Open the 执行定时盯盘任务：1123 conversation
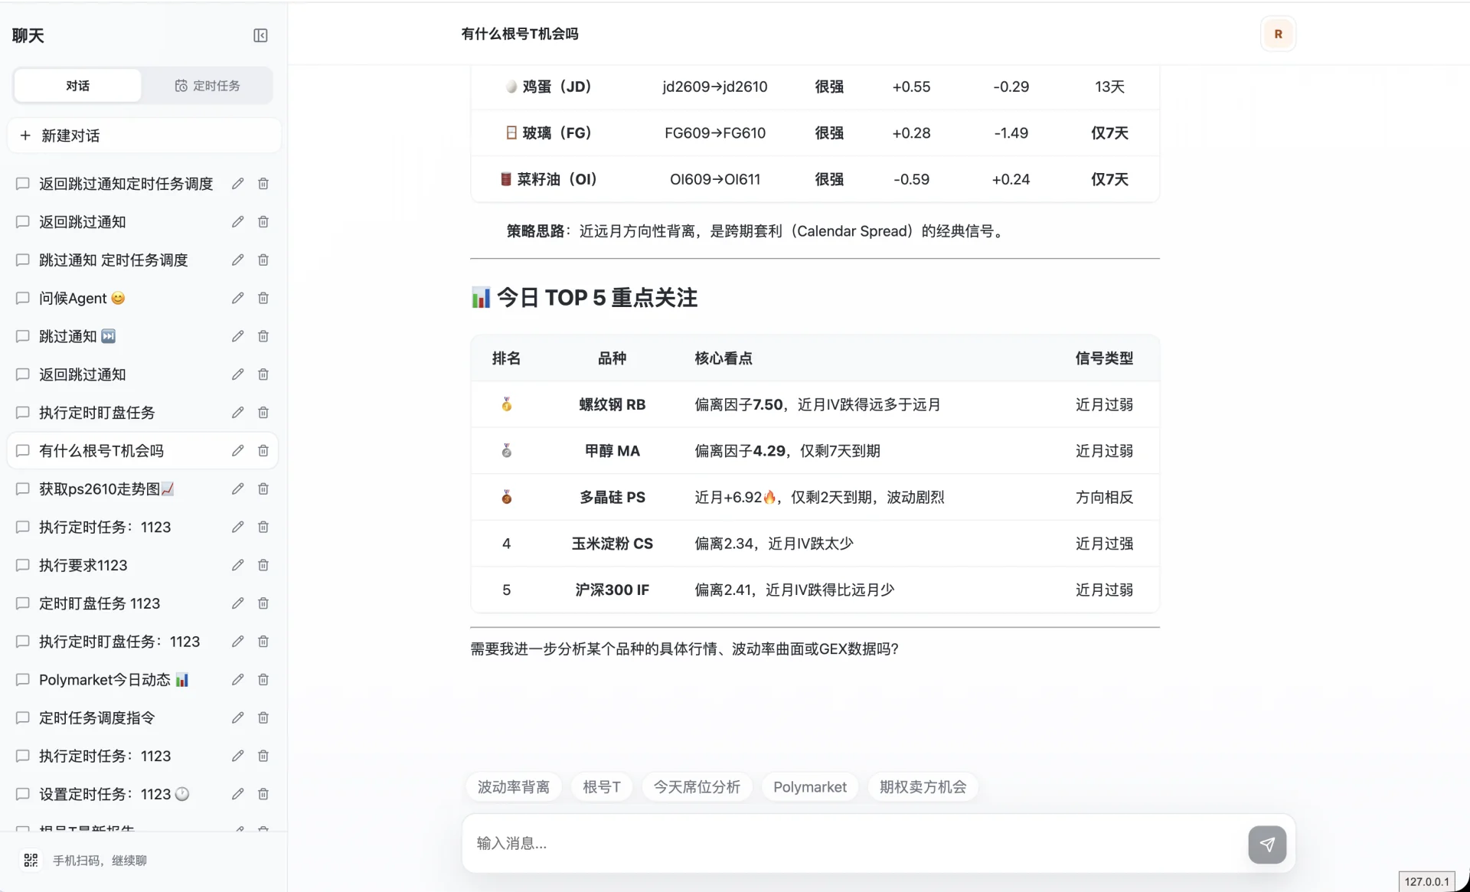Viewport: 1470px width, 892px height. pyautogui.click(x=119, y=642)
